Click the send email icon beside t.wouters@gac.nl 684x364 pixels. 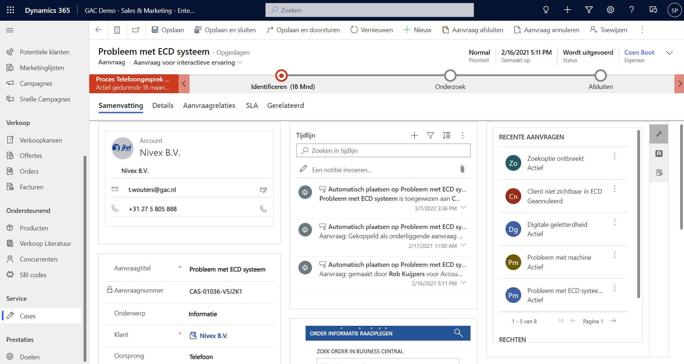[263, 190]
